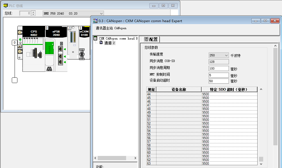
Task: Click the CXM CANopen comm head tree node icon
Action: tap(95, 38)
